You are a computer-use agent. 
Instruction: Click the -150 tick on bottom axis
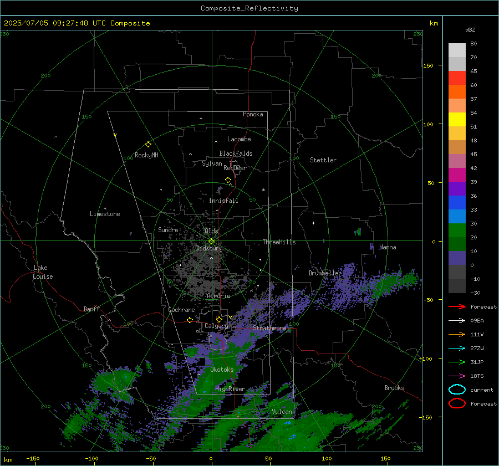pos(33,458)
